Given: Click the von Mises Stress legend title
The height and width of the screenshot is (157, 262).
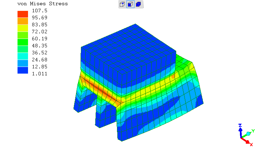Looking at the screenshot, I should tap(42, 4).
